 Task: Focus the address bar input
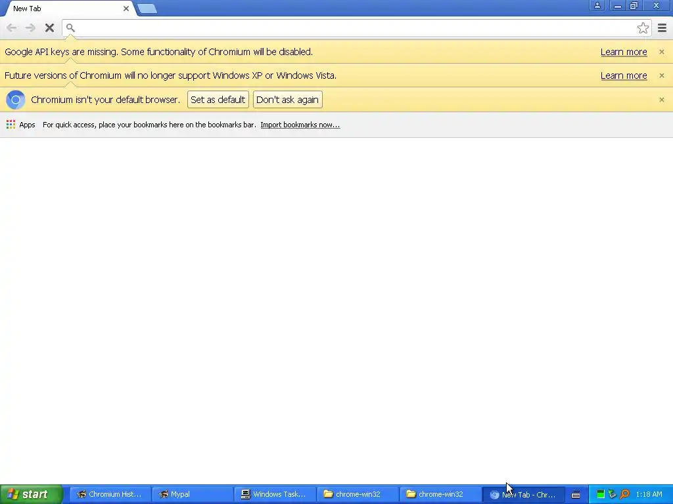click(x=356, y=28)
